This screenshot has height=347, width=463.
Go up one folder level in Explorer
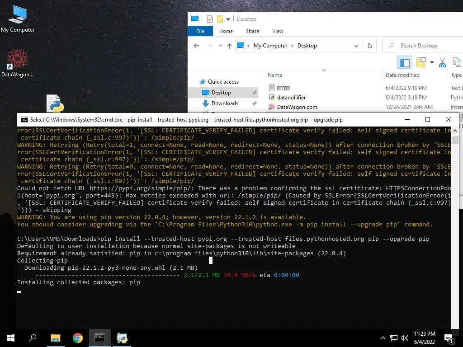(229, 46)
